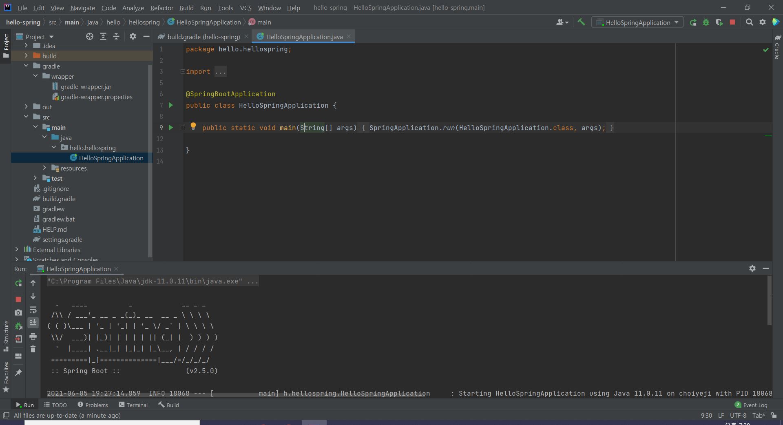This screenshot has width=783, height=425.
Task: Print the console output
Action: [33, 336]
